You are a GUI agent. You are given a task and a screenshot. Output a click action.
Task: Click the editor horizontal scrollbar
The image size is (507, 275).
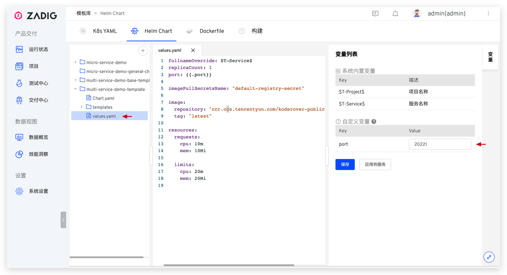pyautogui.click(x=229, y=265)
